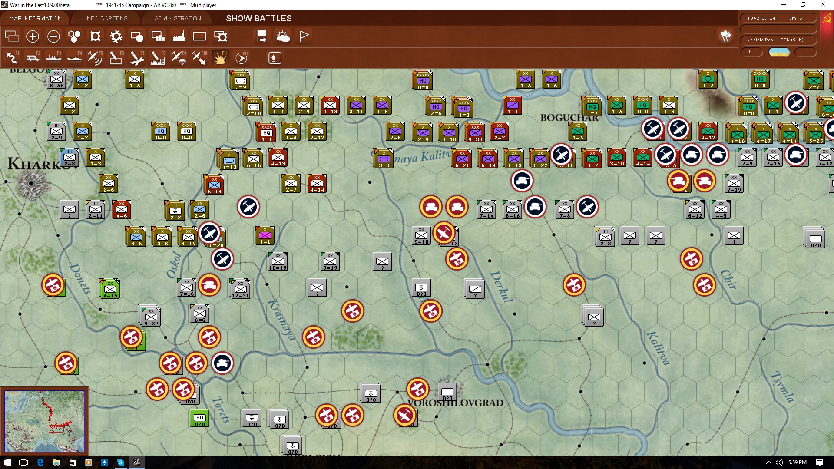This screenshot has height=469, width=834.
Task: Open the MAP INFORMATION tab
Action: pyautogui.click(x=35, y=18)
